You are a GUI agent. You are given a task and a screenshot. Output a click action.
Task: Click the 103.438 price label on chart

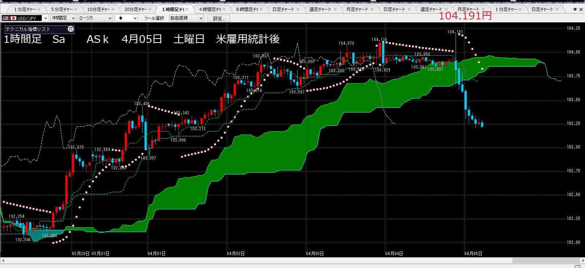tap(141, 104)
